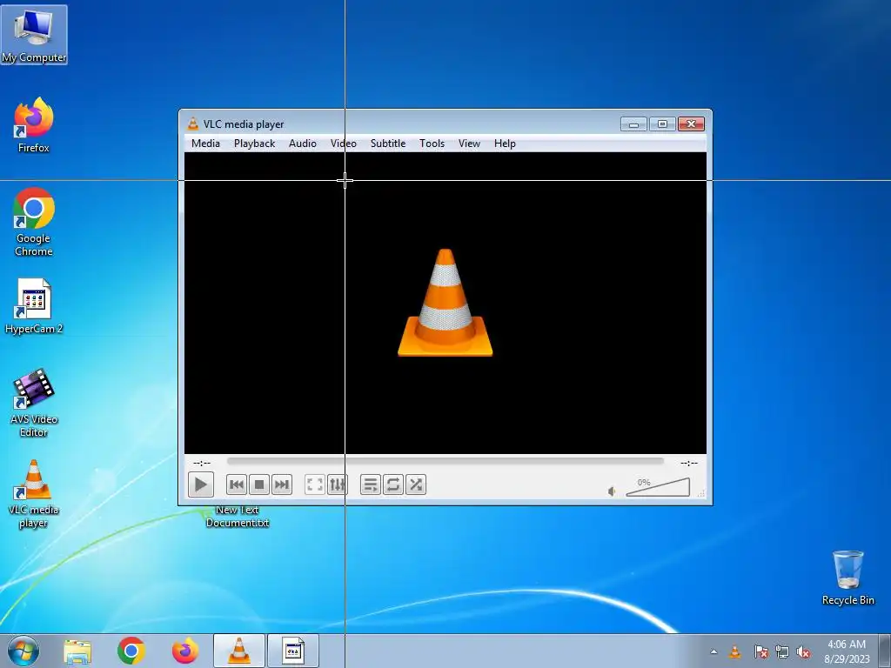Click Show desktop button at taskbar end
891x668 pixels.
click(884, 651)
